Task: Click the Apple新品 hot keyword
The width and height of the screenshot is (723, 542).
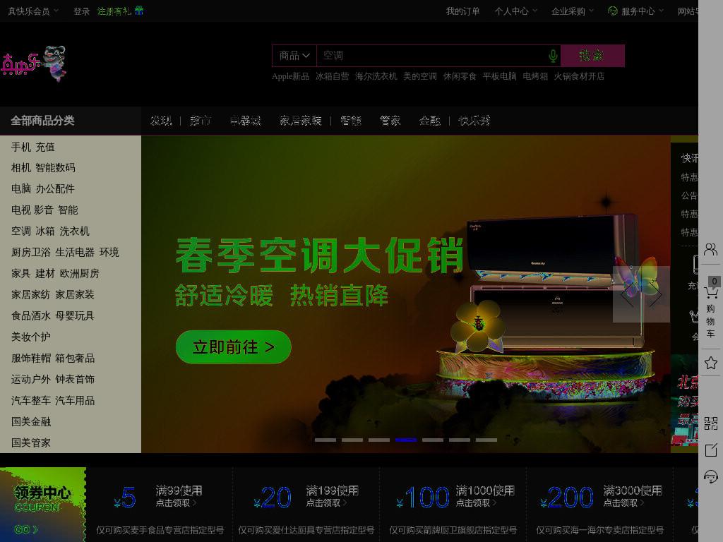Action: [290, 76]
